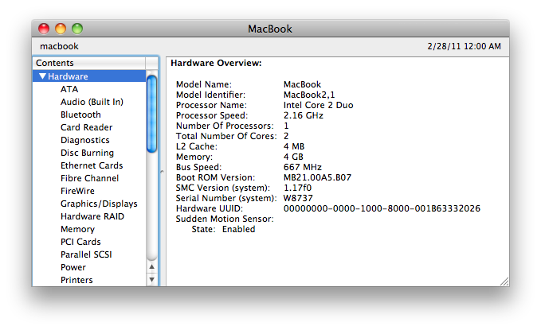Click the MacBook2,1 model identifier value
Viewport: 541px width, 330px height.
[309, 95]
